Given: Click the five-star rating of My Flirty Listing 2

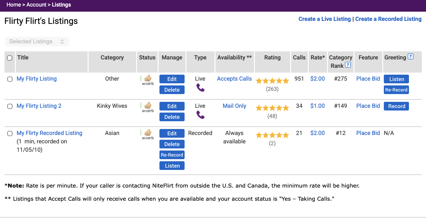Looking at the screenshot, I should pos(272,108).
